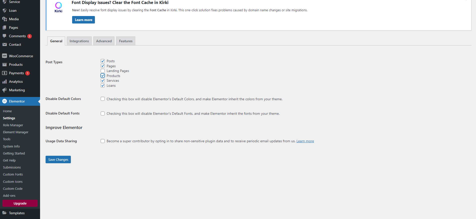Open the Submissions submenu item
This screenshot has height=219, width=476.
pyautogui.click(x=12, y=167)
